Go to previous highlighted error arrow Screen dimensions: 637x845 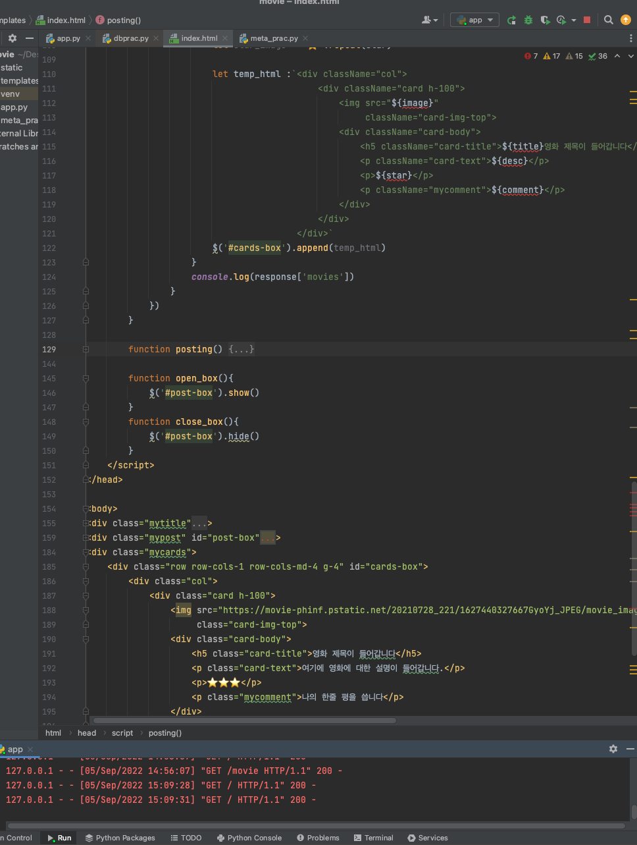617,56
